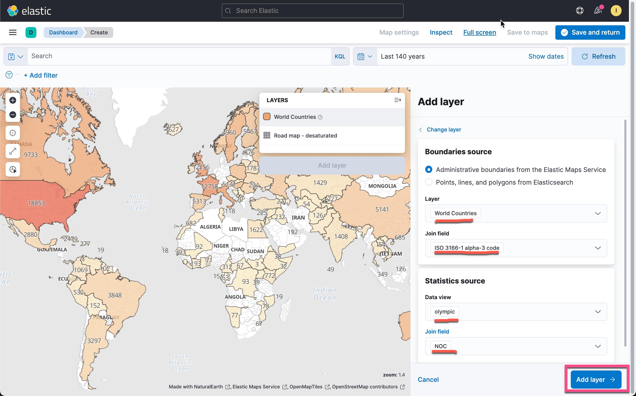Click the filter options icon

pyautogui.click(x=9, y=75)
